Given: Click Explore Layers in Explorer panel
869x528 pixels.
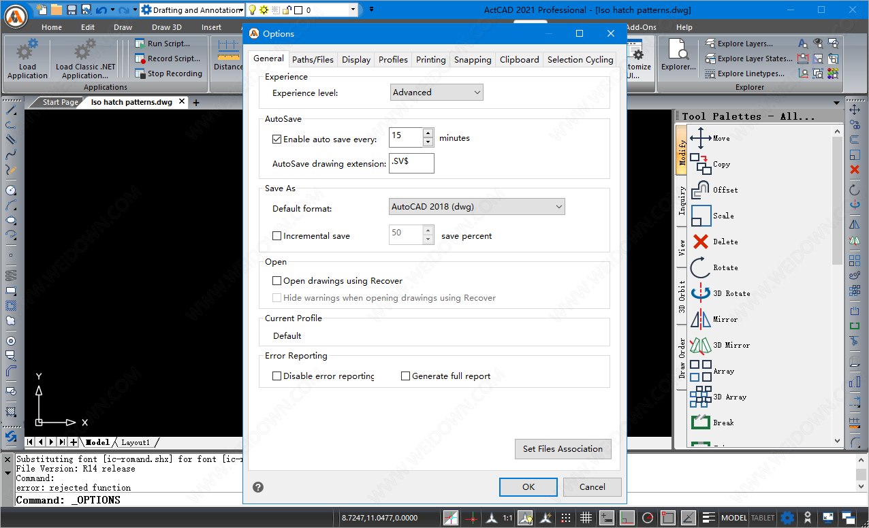Looking at the screenshot, I should (739, 44).
